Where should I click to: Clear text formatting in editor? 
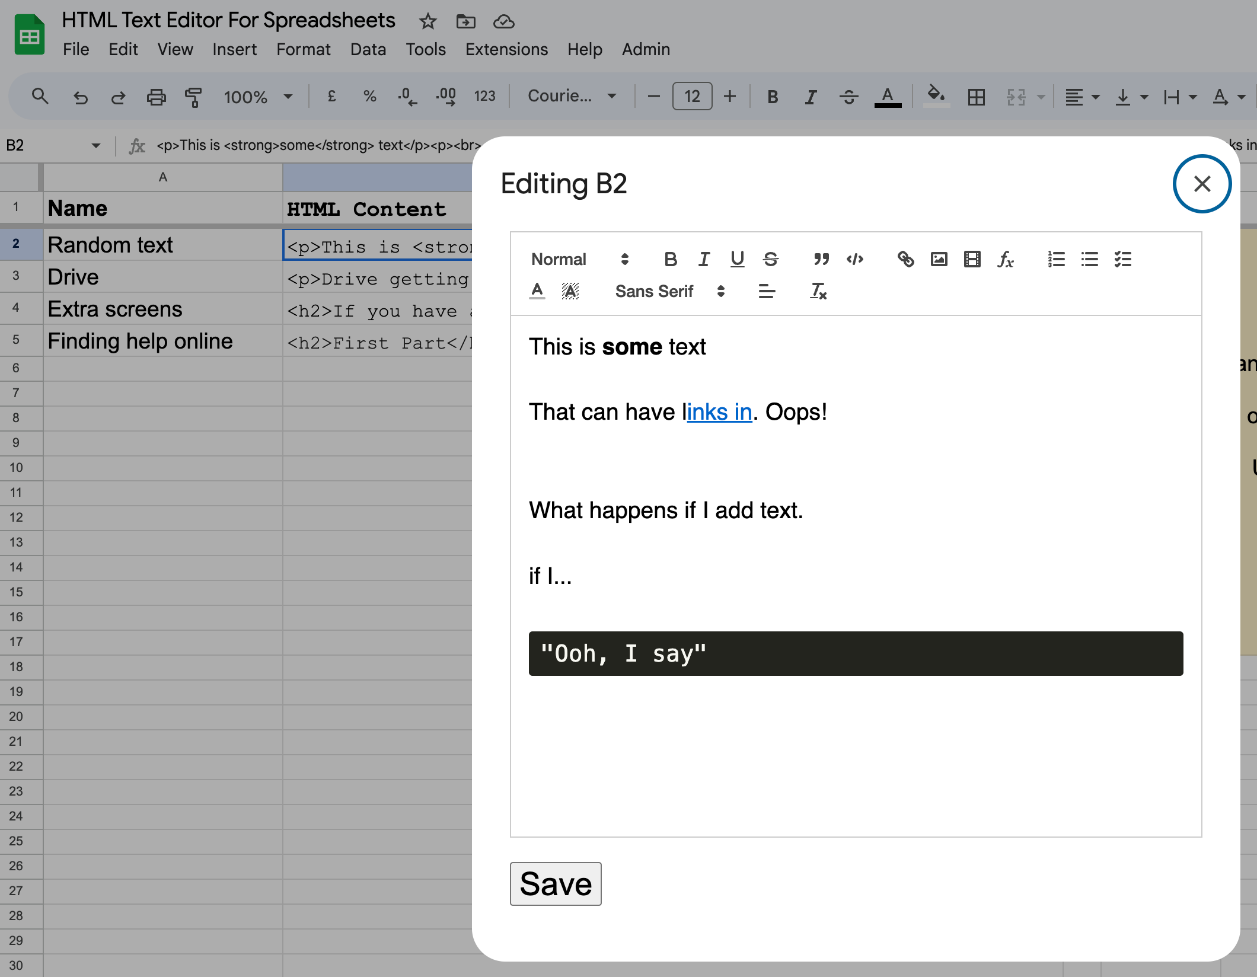click(x=818, y=291)
